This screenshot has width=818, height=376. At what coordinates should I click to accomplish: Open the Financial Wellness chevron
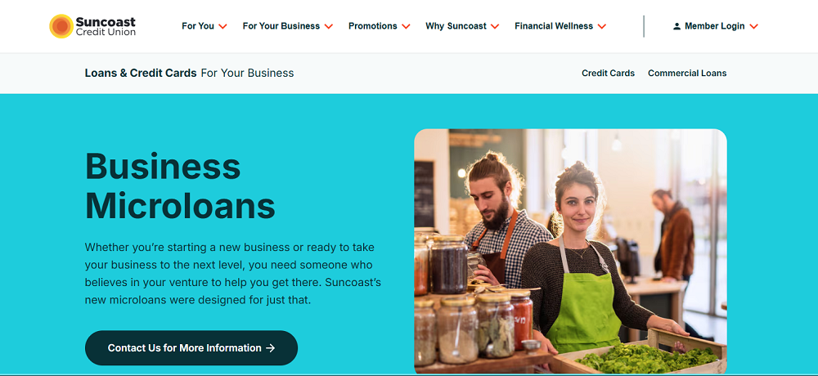pyautogui.click(x=601, y=26)
